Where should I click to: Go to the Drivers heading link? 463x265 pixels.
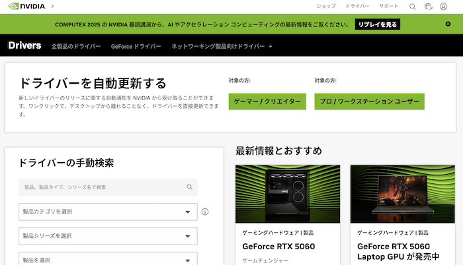[x=25, y=45]
